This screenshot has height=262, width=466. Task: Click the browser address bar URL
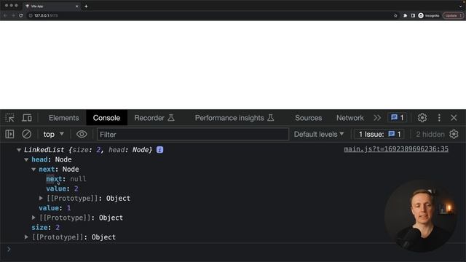click(46, 15)
